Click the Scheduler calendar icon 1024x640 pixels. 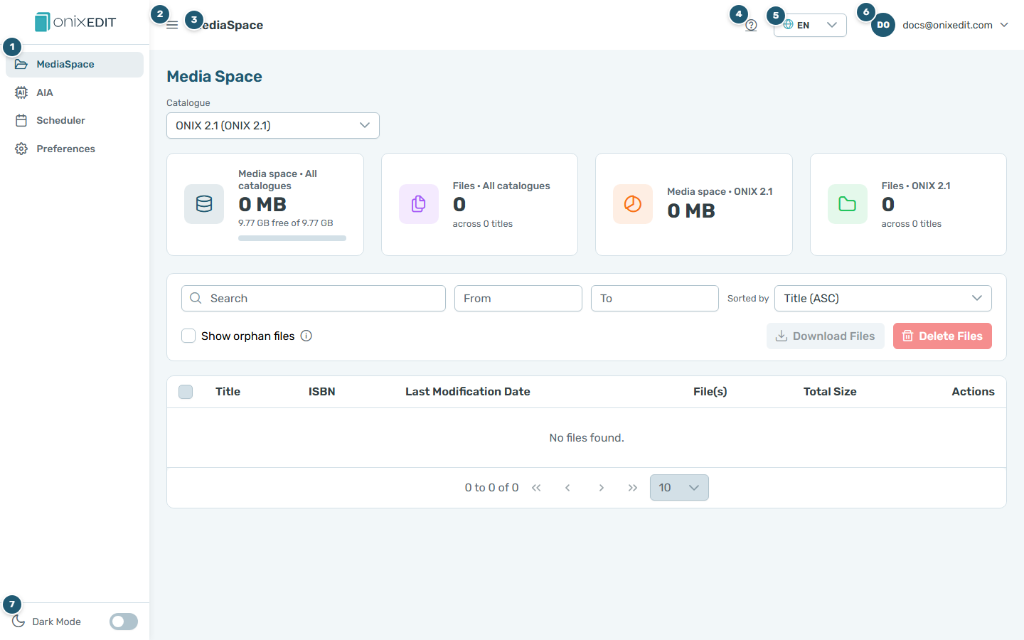(x=21, y=120)
